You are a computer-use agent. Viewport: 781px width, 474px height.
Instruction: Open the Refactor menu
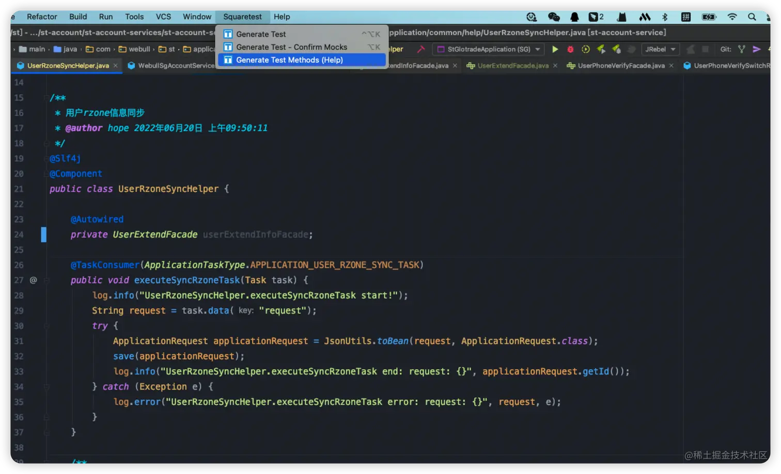pos(42,17)
